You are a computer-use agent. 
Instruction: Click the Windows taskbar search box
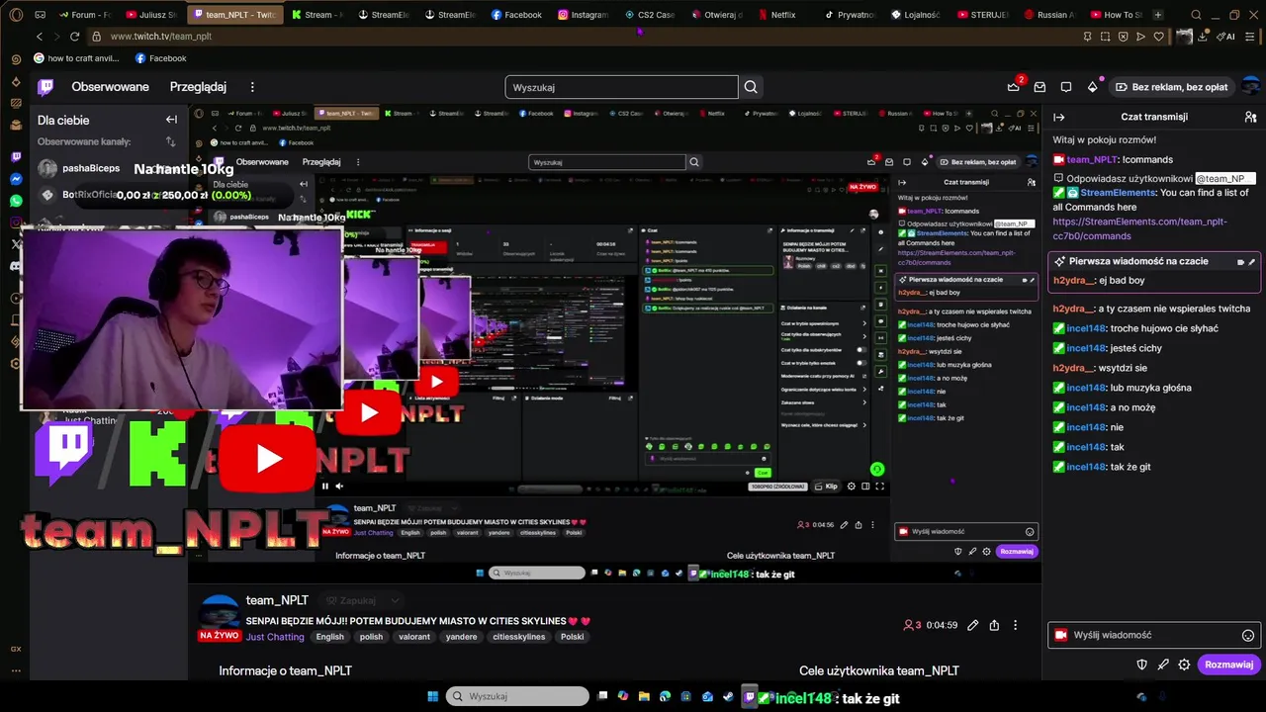click(x=517, y=696)
